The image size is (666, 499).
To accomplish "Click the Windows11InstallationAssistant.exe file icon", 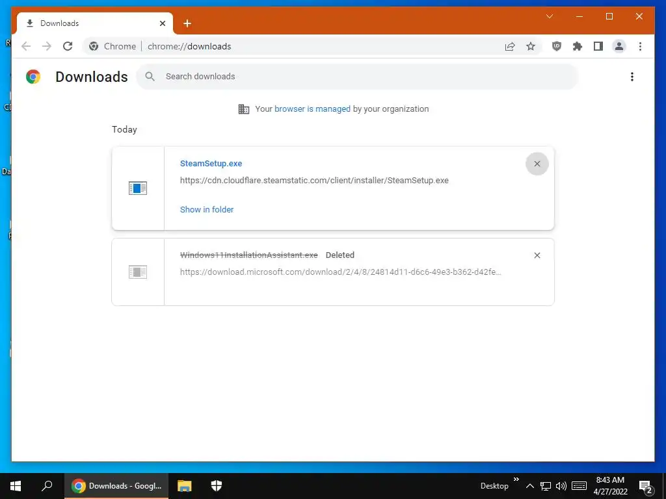I will point(138,272).
